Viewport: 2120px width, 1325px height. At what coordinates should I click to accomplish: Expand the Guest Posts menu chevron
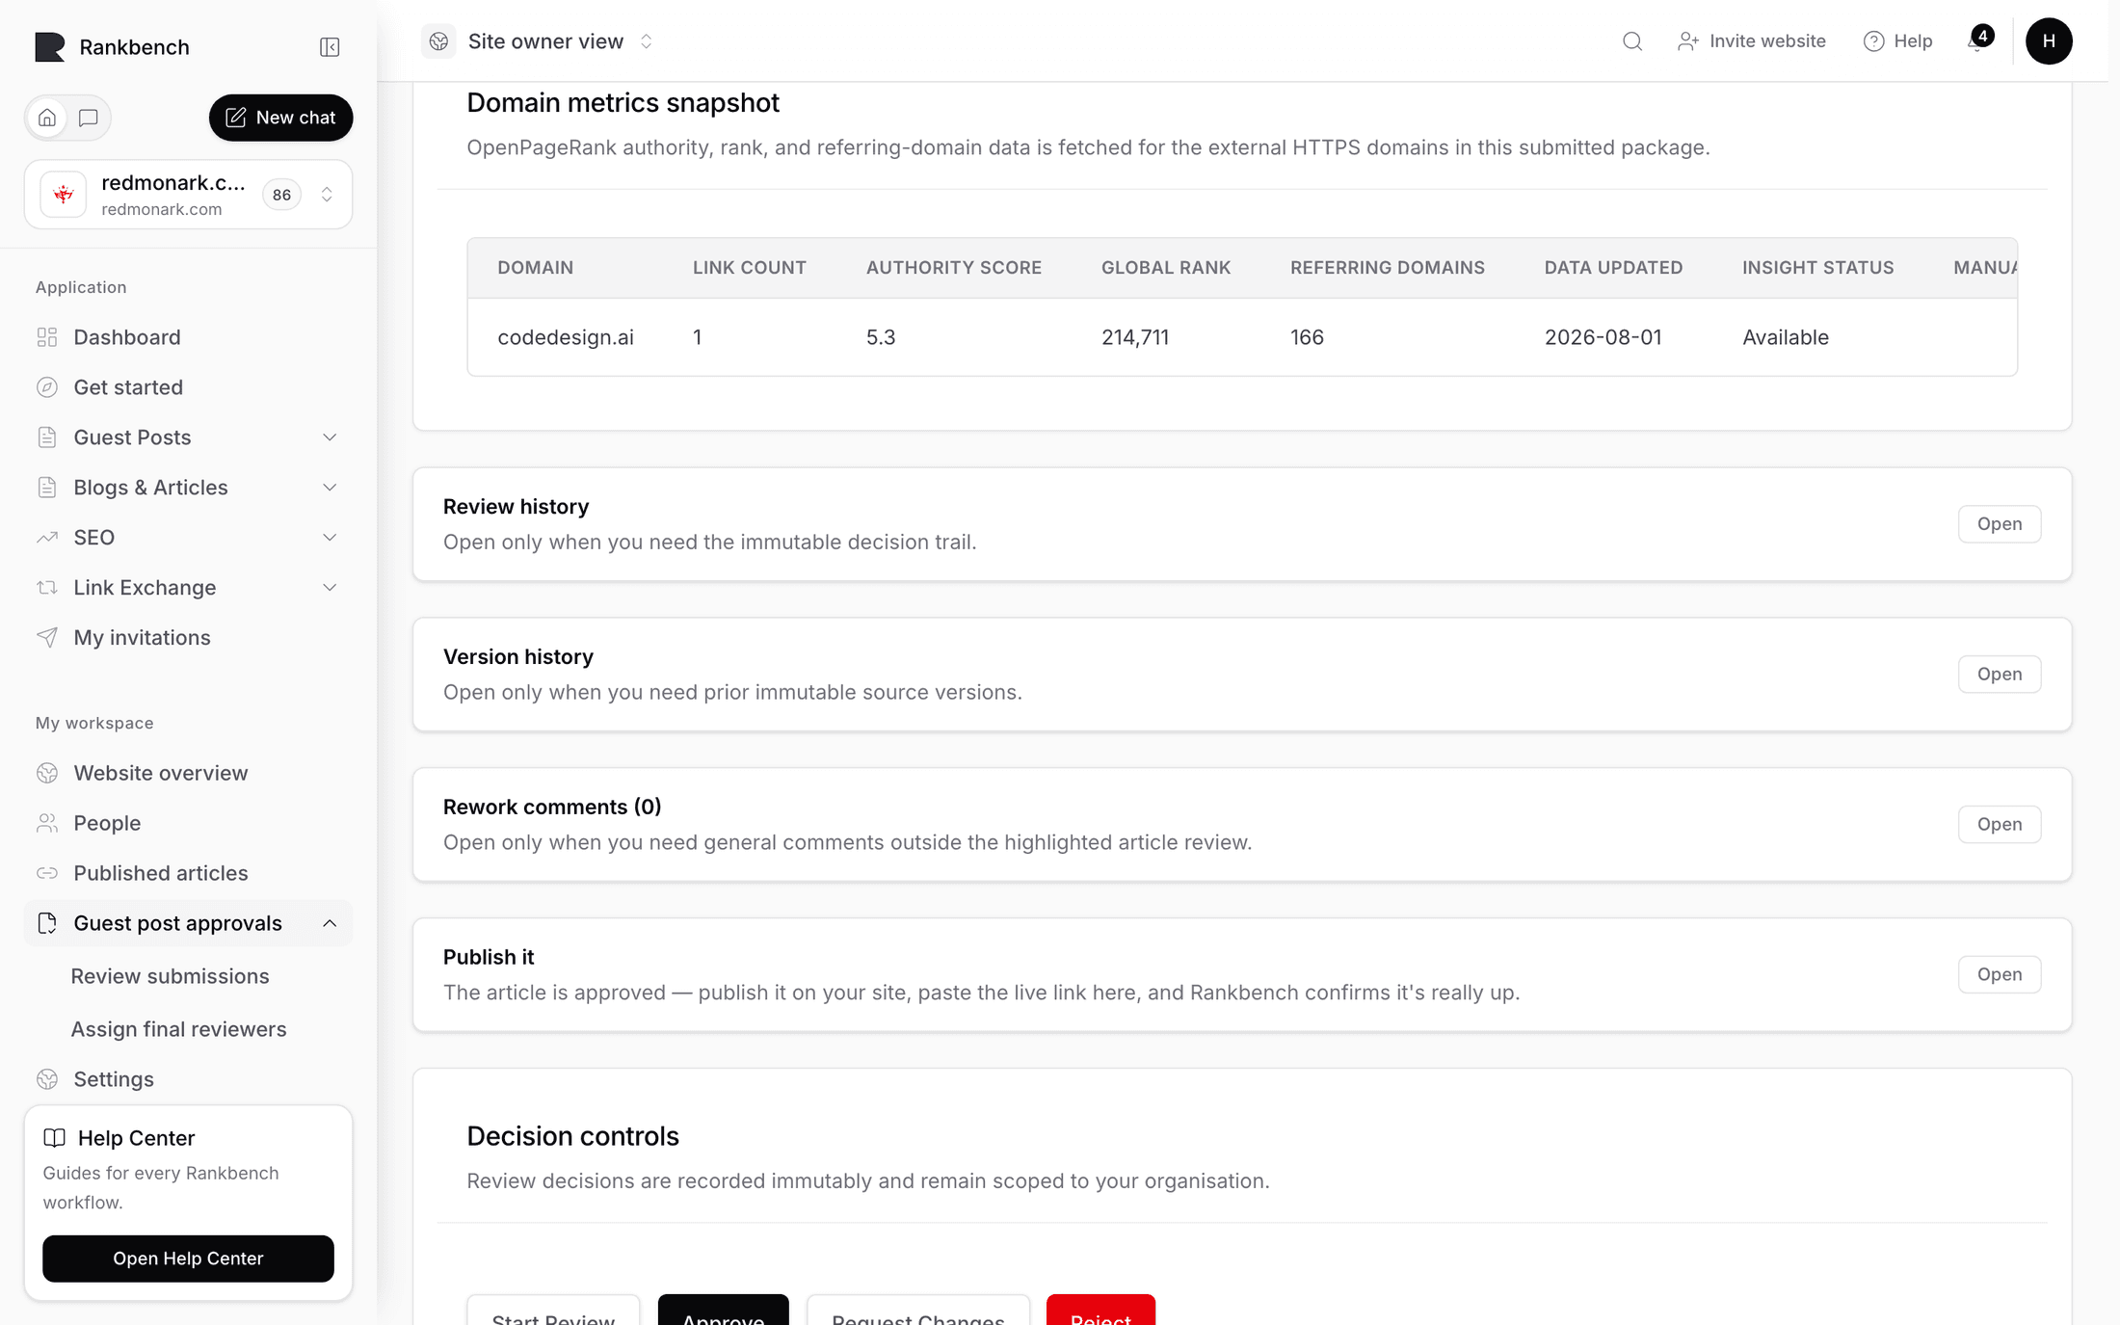click(330, 437)
